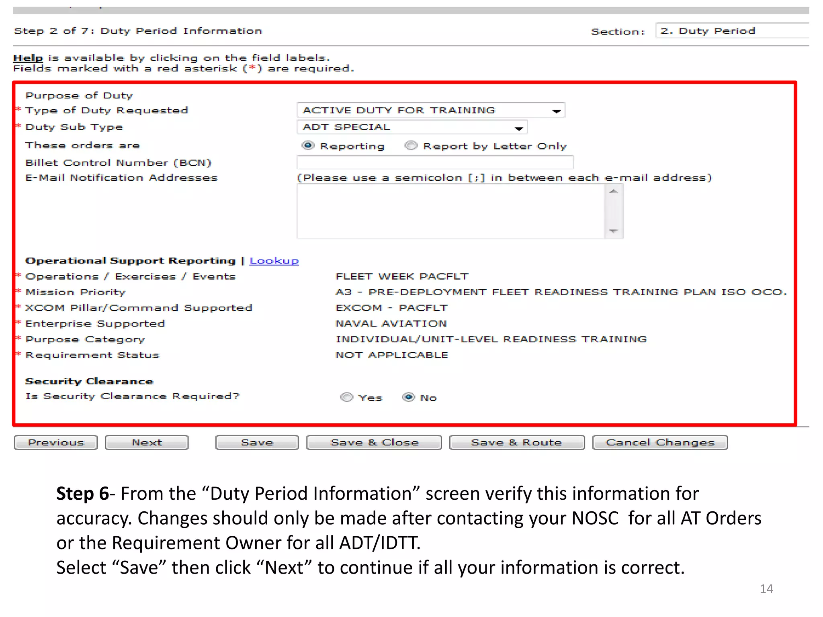Viewport: 823px width, 617px height.
Task: Click the Billet Control Number input field
Action: click(435, 163)
